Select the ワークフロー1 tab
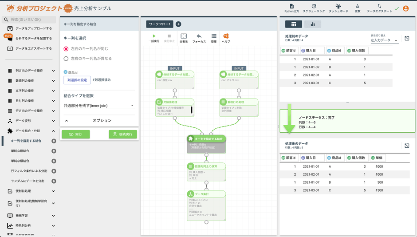The width and height of the screenshot is (417, 237). [x=159, y=24]
